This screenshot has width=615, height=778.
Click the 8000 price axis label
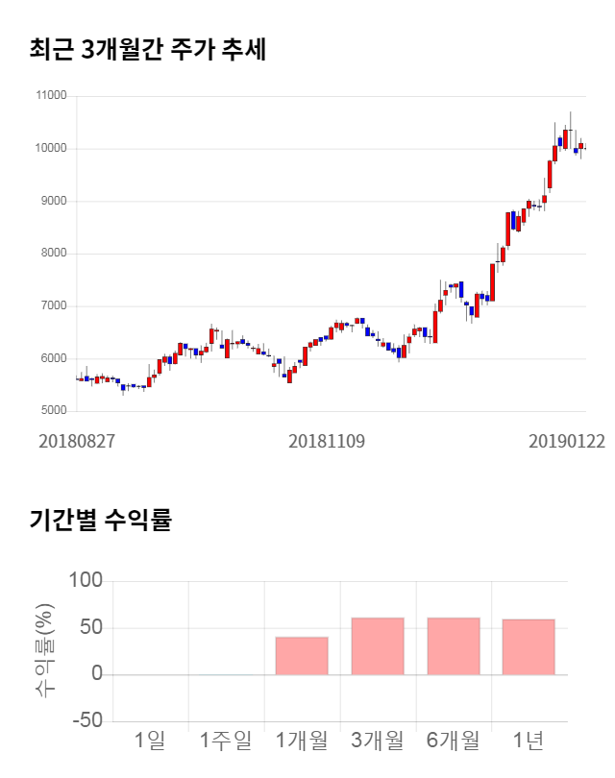[x=53, y=254]
